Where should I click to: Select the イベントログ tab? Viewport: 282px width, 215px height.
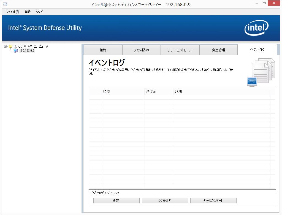click(x=257, y=50)
